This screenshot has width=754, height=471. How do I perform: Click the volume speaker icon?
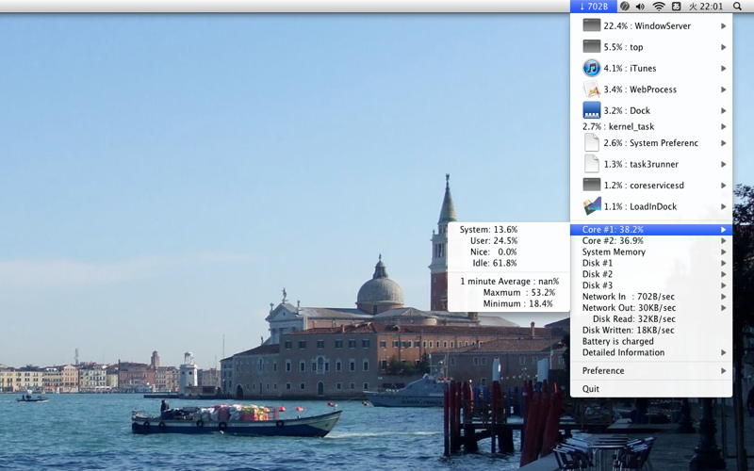pyautogui.click(x=640, y=7)
